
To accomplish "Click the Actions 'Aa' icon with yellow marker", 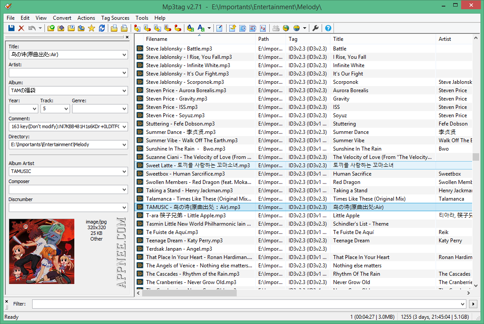I will pos(191,28).
